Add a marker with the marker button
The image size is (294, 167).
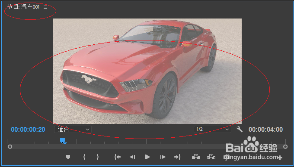point(68,157)
